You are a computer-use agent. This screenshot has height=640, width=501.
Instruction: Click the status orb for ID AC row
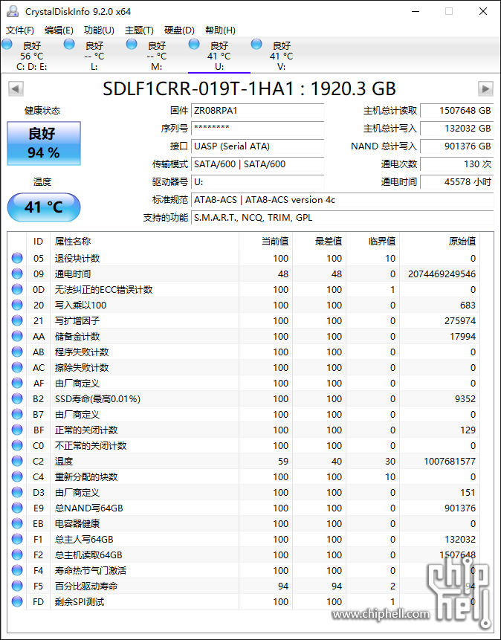click(17, 367)
